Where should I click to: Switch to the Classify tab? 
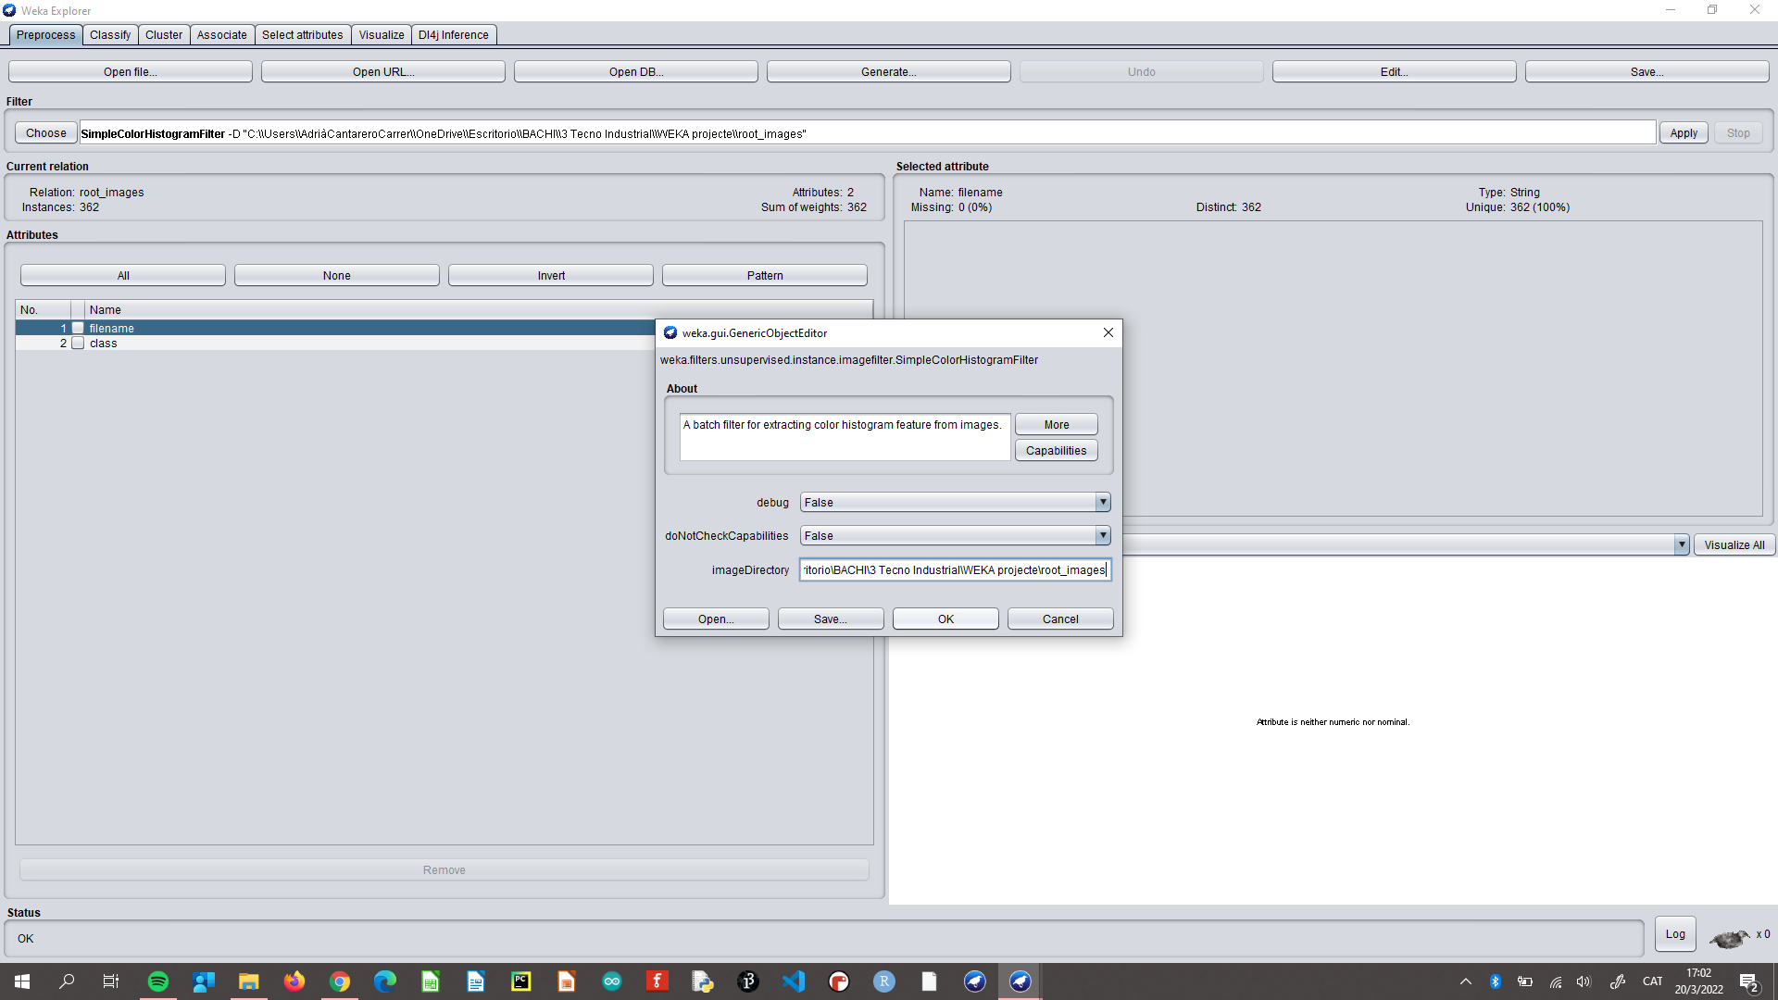click(x=110, y=35)
